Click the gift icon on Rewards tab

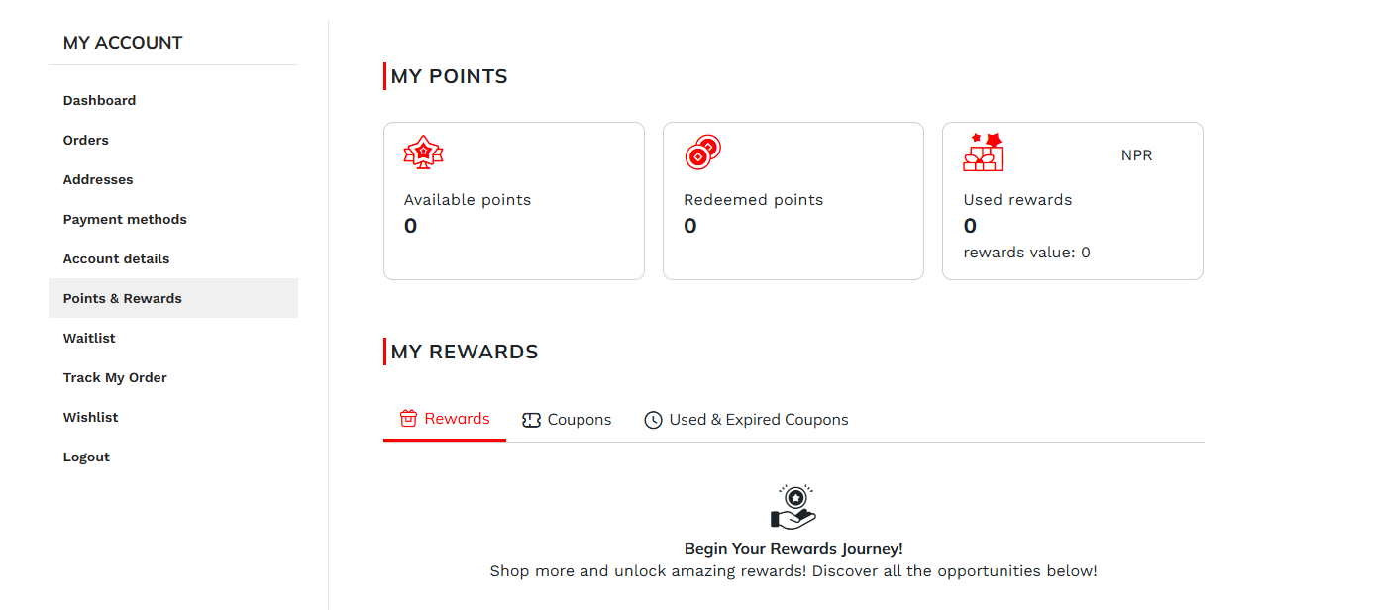408,419
